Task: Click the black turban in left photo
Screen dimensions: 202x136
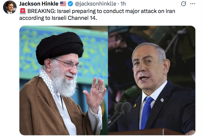Action: point(60,47)
